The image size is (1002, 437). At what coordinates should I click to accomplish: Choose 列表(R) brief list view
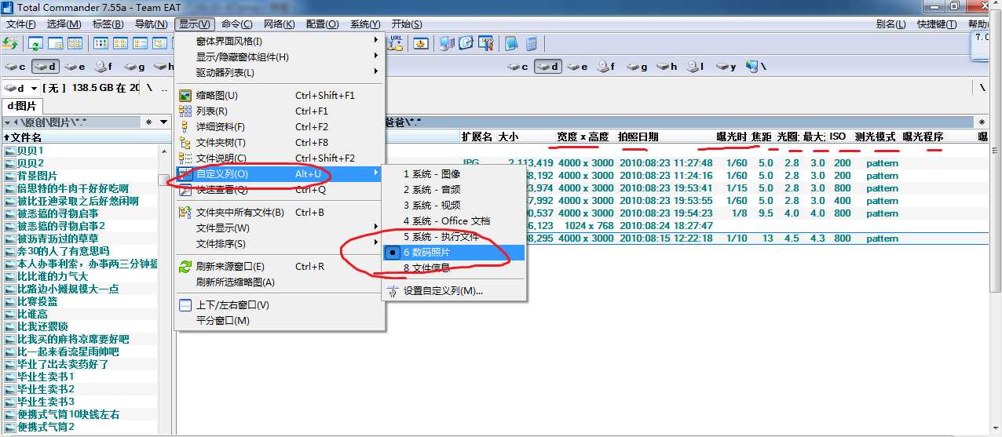coord(279,111)
